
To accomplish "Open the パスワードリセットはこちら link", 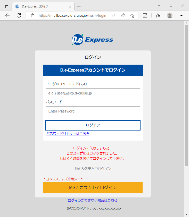I will pyautogui.click(x=68, y=134).
